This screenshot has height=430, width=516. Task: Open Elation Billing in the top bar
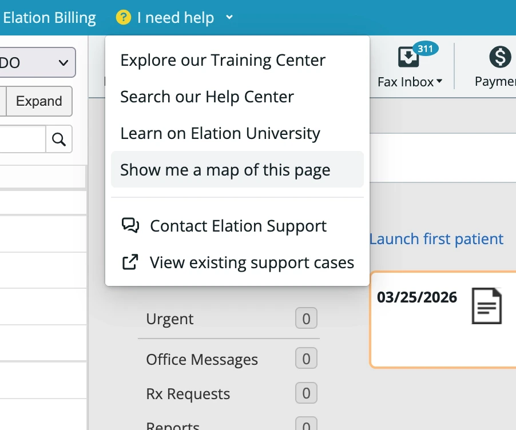(49, 17)
